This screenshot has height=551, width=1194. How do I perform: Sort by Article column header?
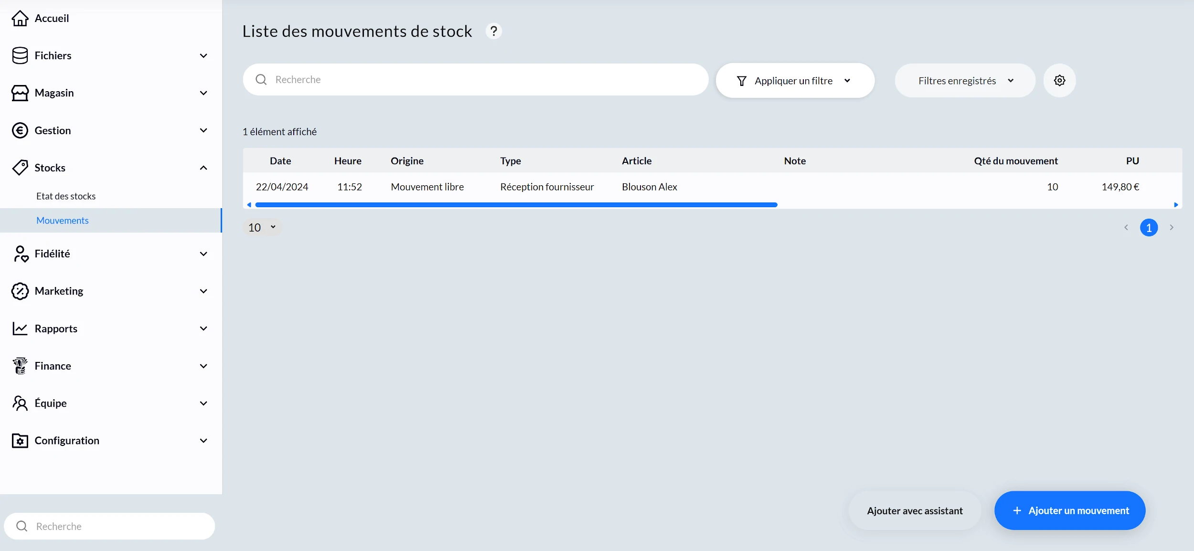coord(637,161)
